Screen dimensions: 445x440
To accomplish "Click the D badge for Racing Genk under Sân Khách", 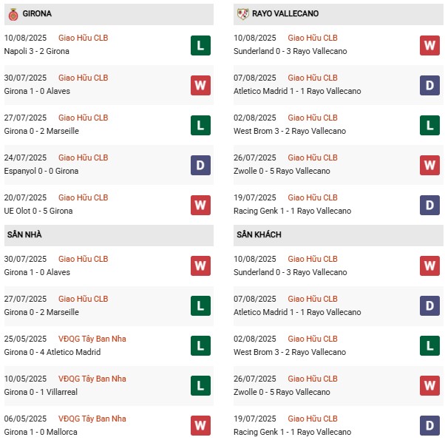I will pos(429,426).
